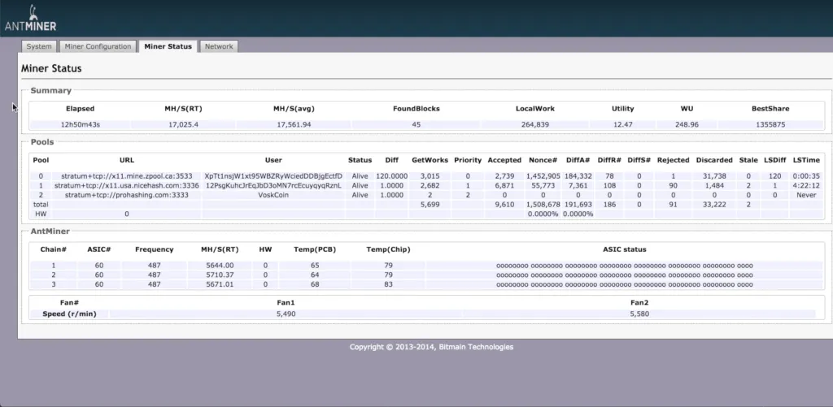Click the total Nonce# value 1,508,678
Image resolution: width=833 pixels, height=407 pixels.
click(543, 205)
